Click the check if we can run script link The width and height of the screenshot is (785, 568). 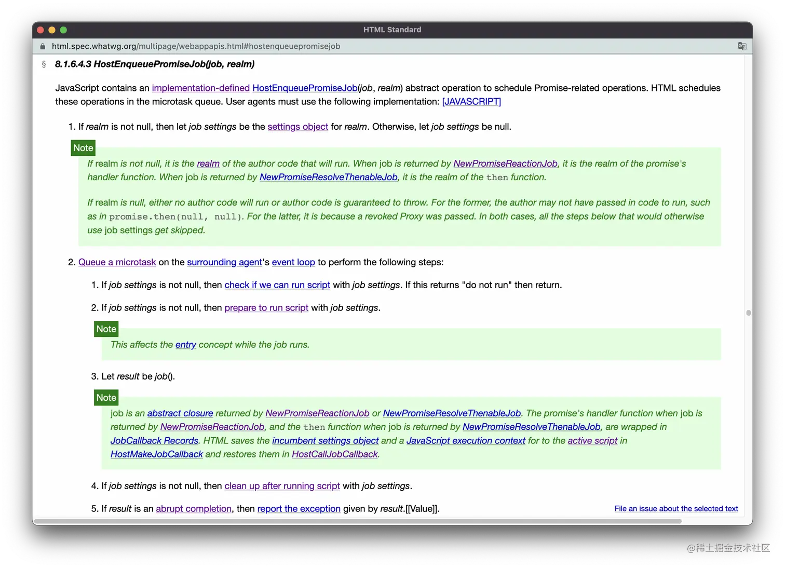[277, 285]
